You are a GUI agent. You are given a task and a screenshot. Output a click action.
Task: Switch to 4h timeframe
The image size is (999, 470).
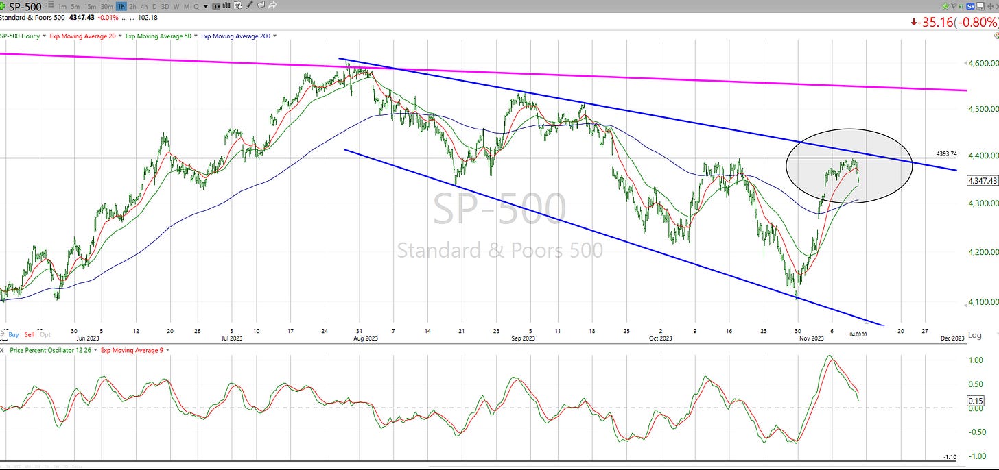click(x=144, y=7)
